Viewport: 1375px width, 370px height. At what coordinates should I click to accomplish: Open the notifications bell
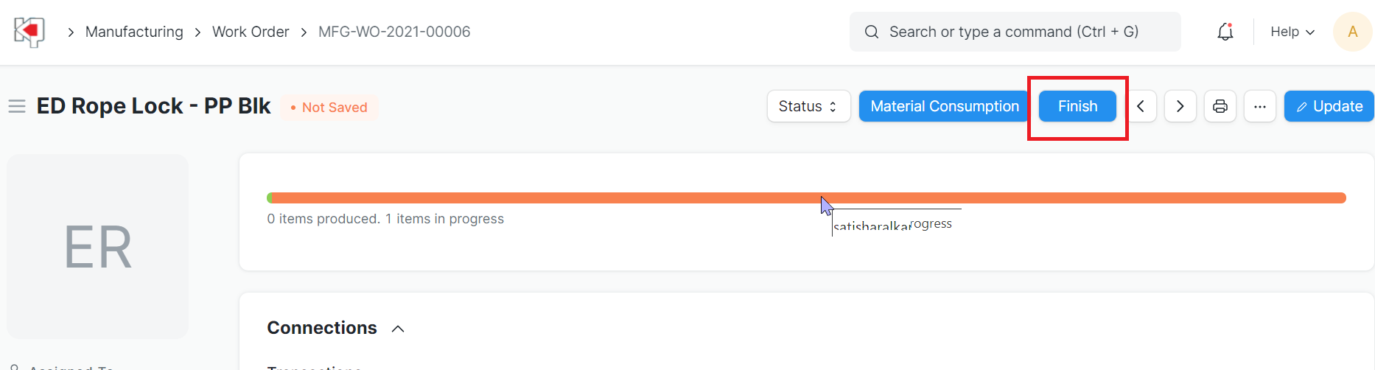pos(1225,32)
